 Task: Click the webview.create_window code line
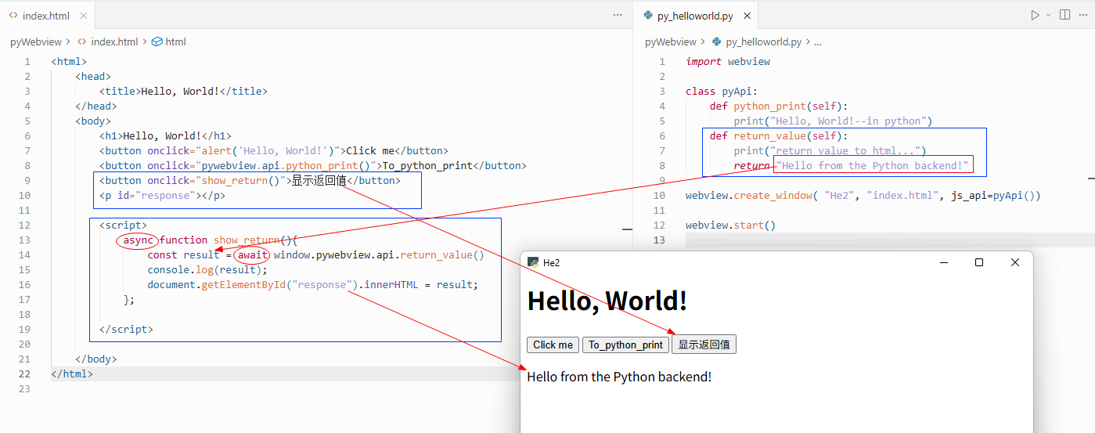[863, 195]
